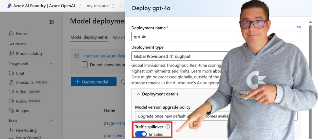Open the Audio preview playground
Viewport: 318px width, 140px height.
click(x=21, y=101)
